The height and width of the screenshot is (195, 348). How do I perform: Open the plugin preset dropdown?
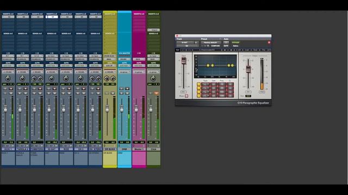point(211,42)
